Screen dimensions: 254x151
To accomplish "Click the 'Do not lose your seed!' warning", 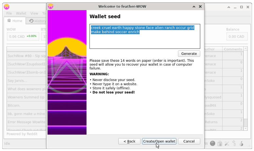I will tap(113, 92).
